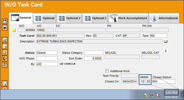
Task: Click the empty Status Category field
Action: [94, 53]
